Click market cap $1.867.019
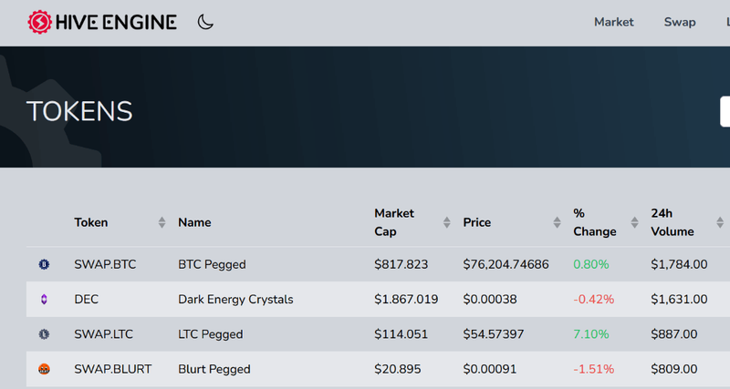Screen dimensions: 730x389 tap(406, 300)
